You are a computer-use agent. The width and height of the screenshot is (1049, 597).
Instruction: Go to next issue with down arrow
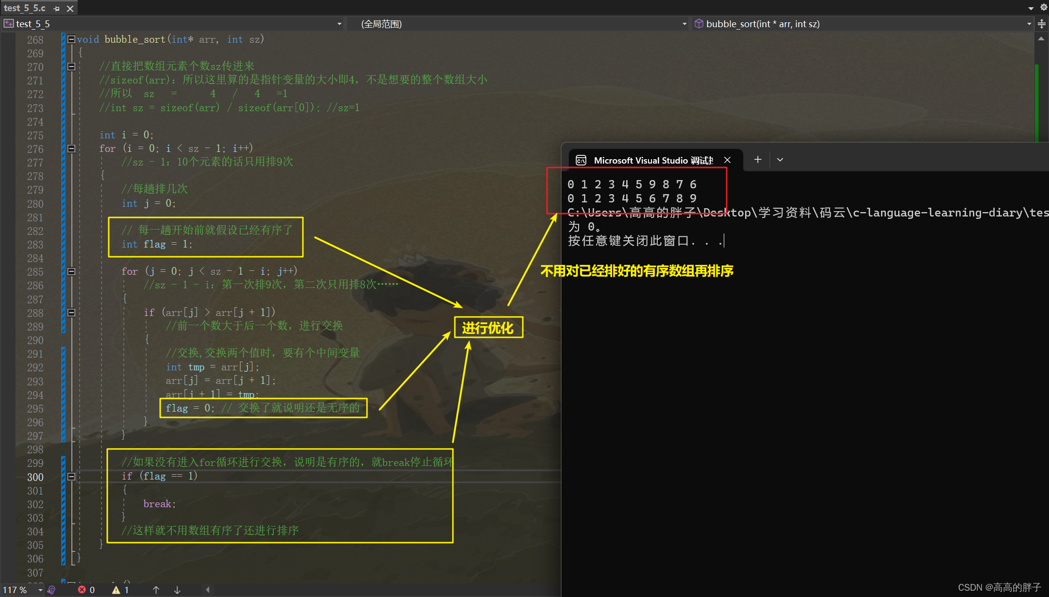click(177, 590)
